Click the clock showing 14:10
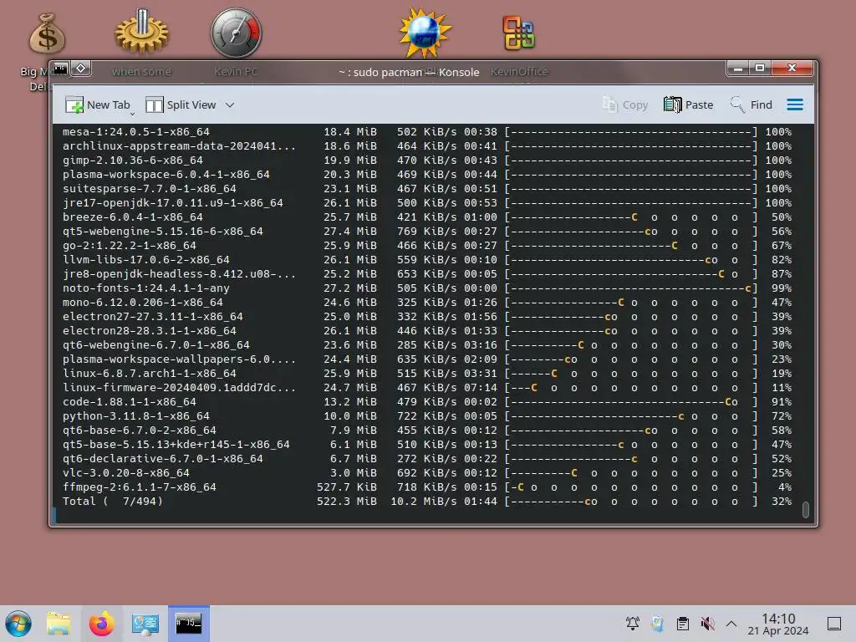This screenshot has width=856, height=642. coord(778,624)
